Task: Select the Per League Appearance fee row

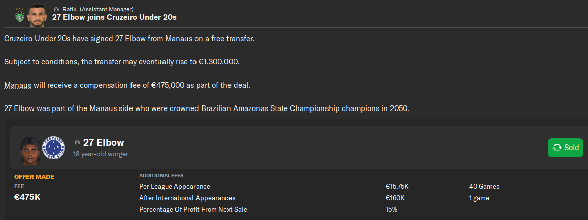Action: pyautogui.click(x=174, y=186)
